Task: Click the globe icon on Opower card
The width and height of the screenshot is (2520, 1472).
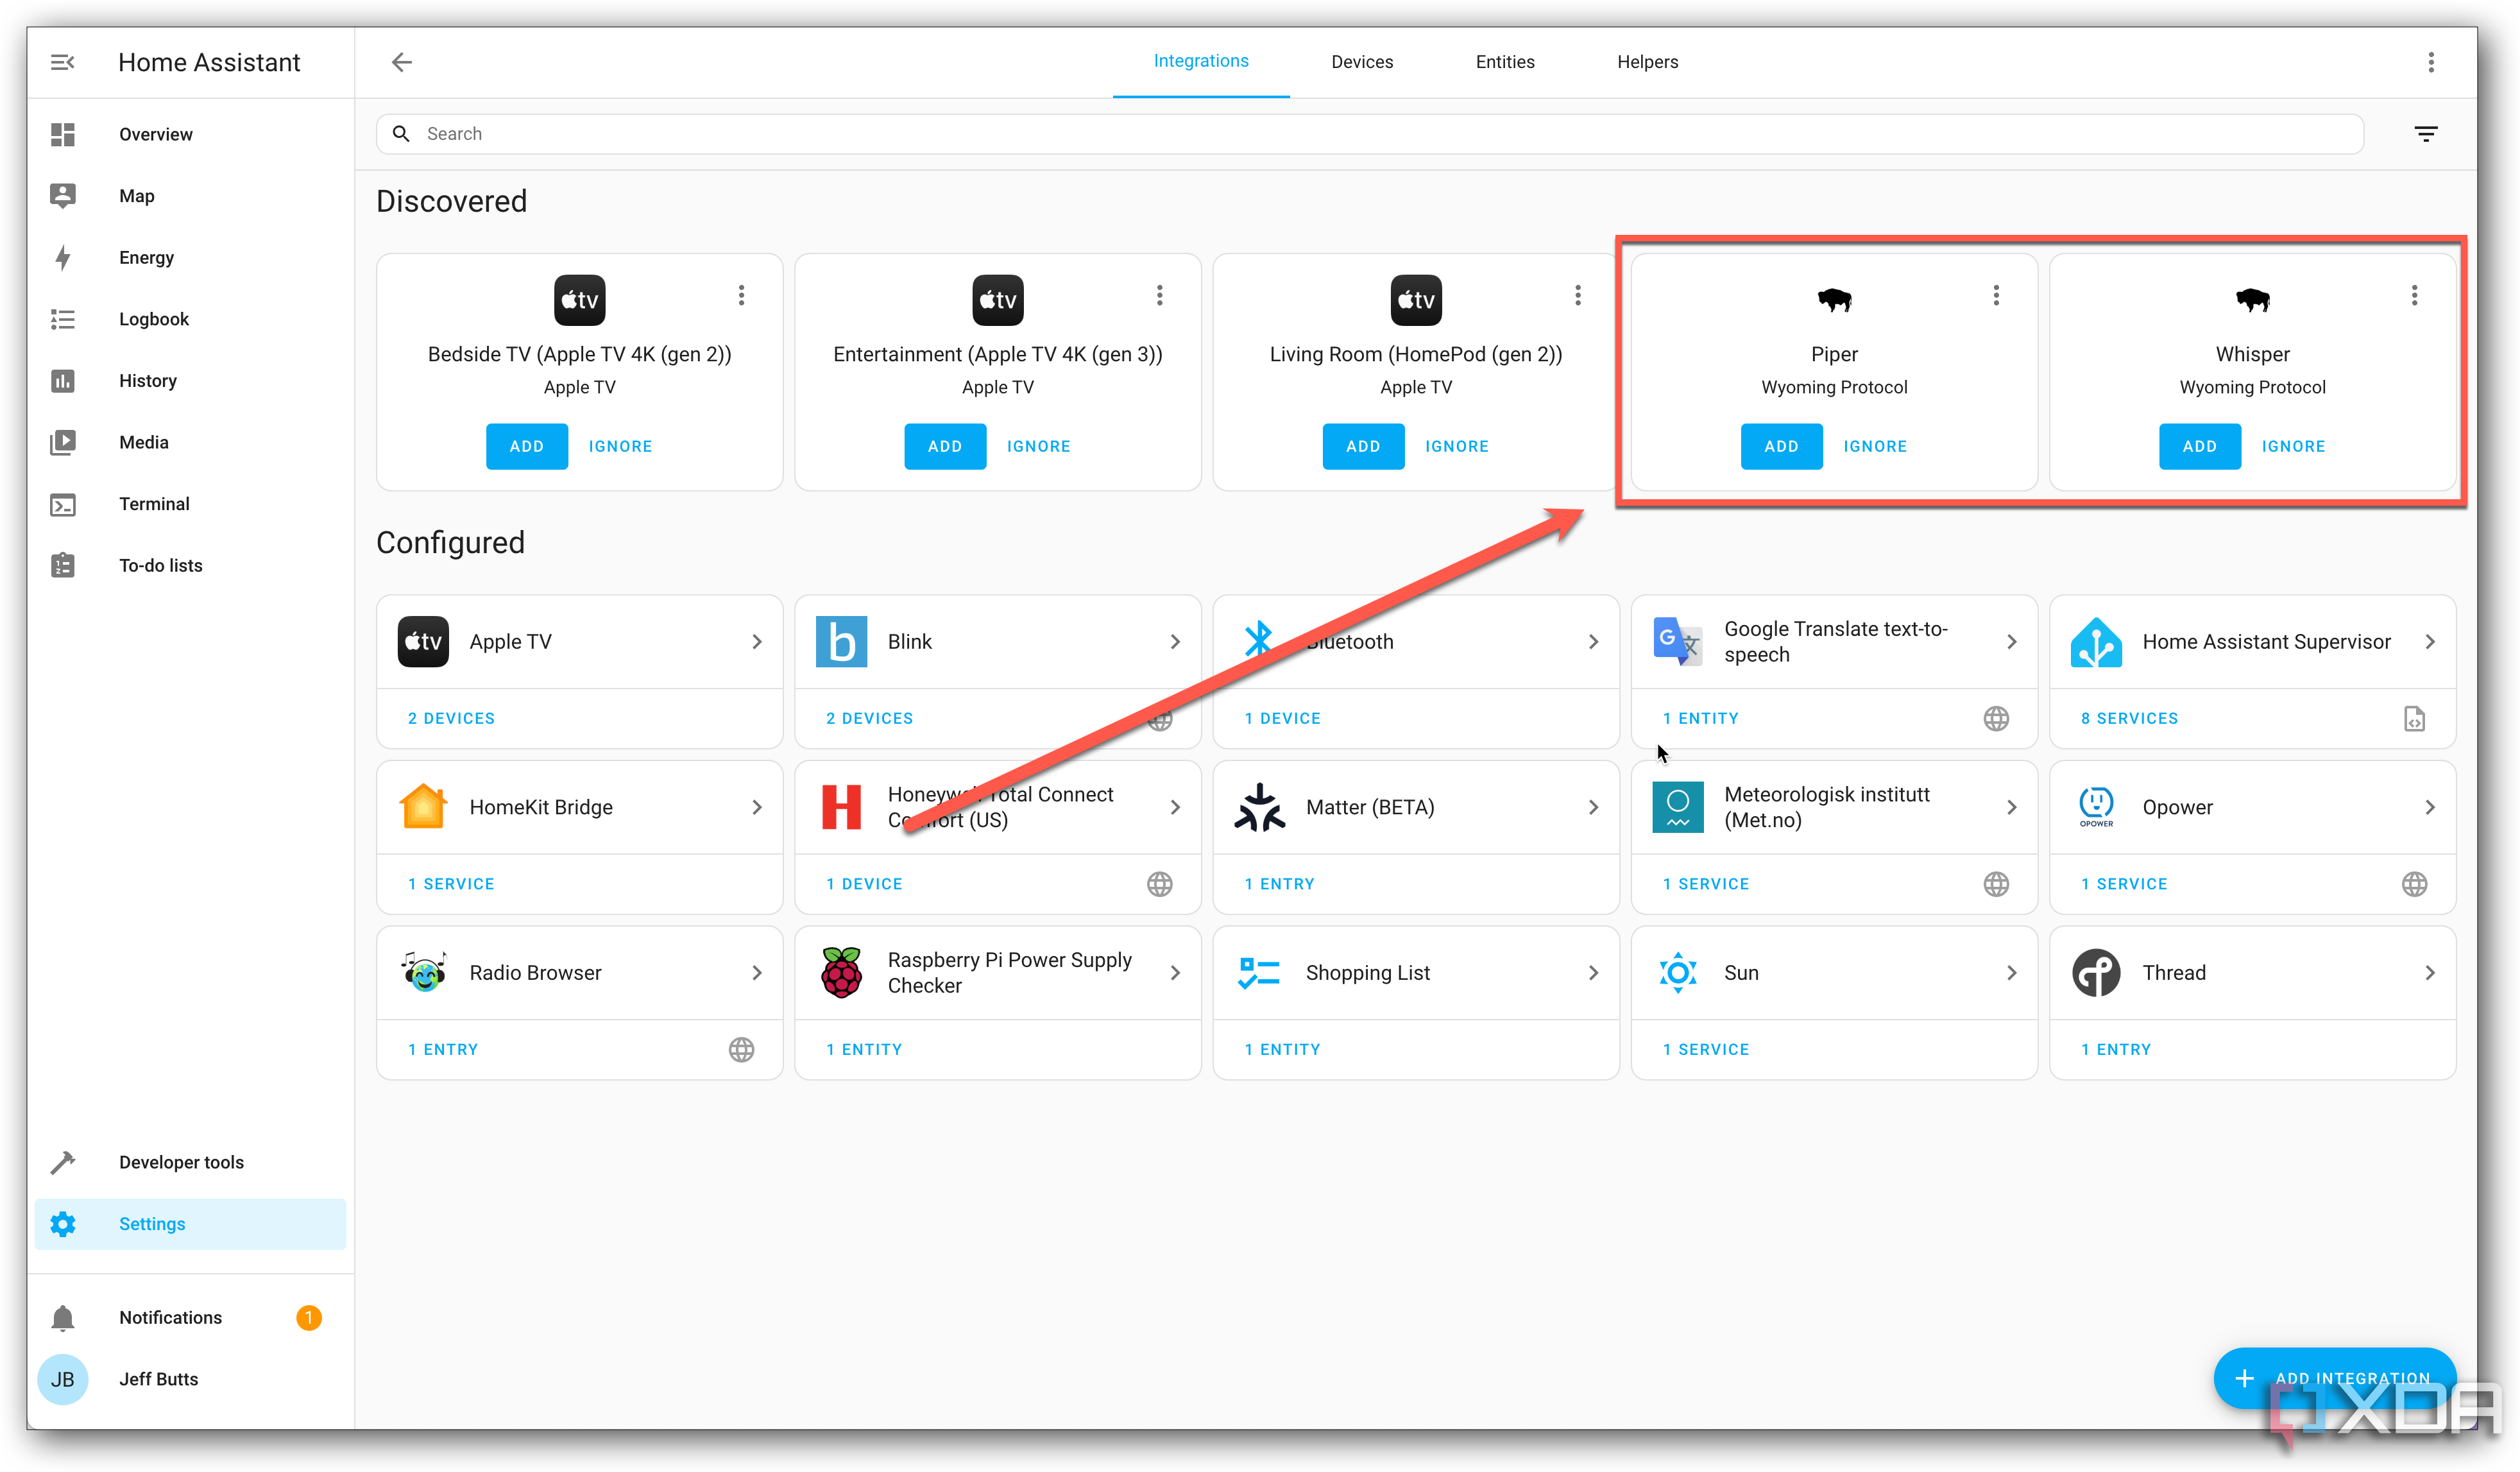Action: coord(2413,884)
